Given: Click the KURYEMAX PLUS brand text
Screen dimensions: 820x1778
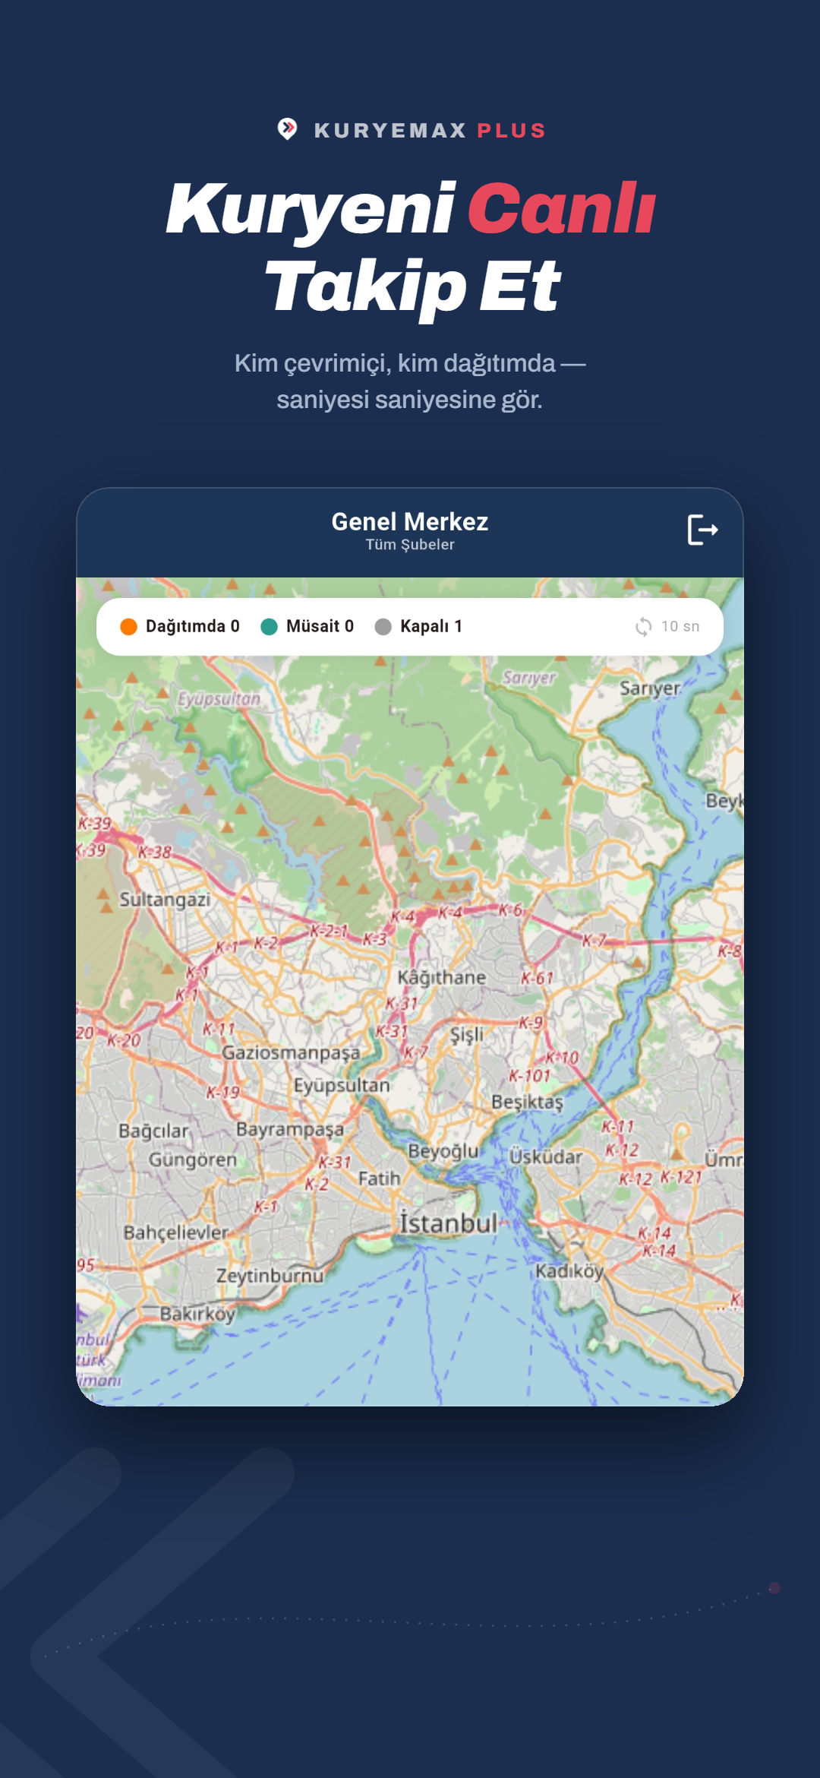Looking at the screenshot, I should click(430, 131).
